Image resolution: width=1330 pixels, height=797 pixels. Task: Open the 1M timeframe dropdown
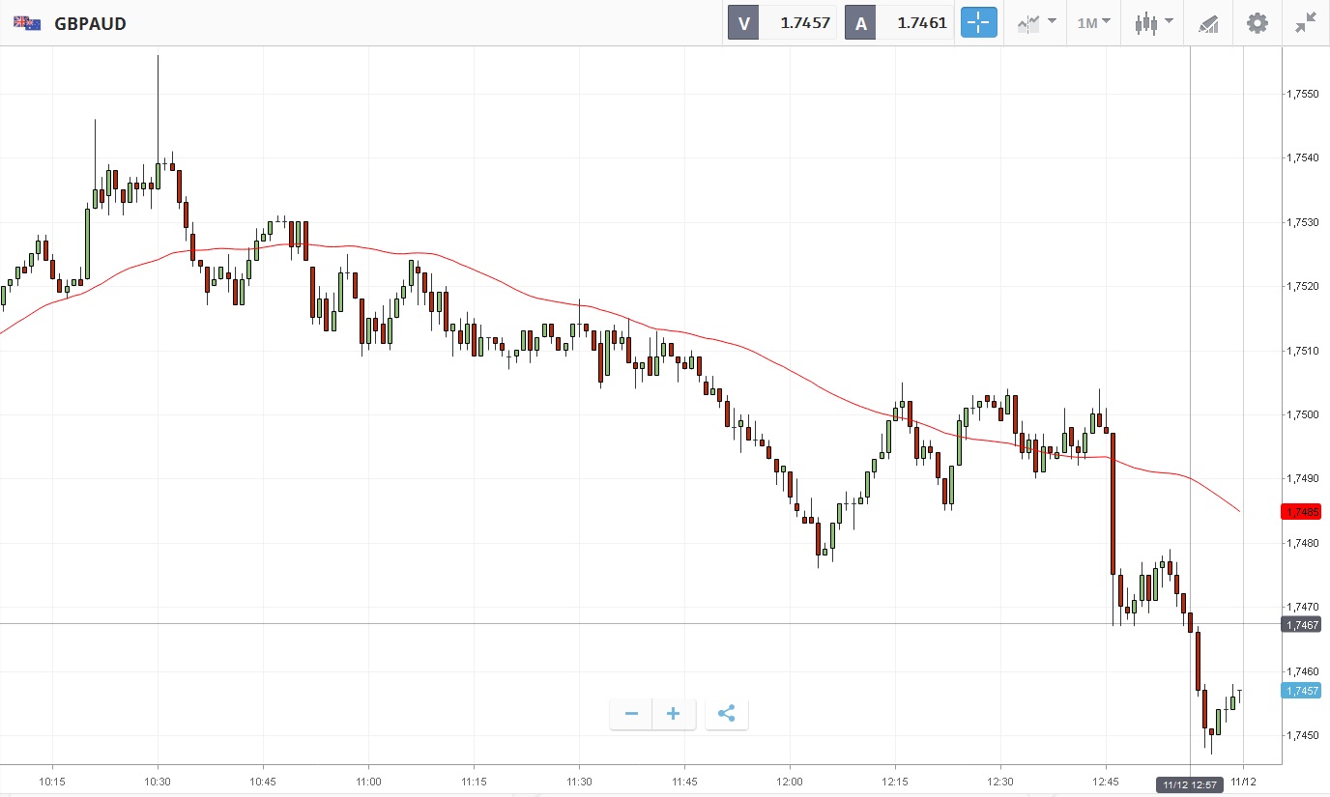[1093, 23]
